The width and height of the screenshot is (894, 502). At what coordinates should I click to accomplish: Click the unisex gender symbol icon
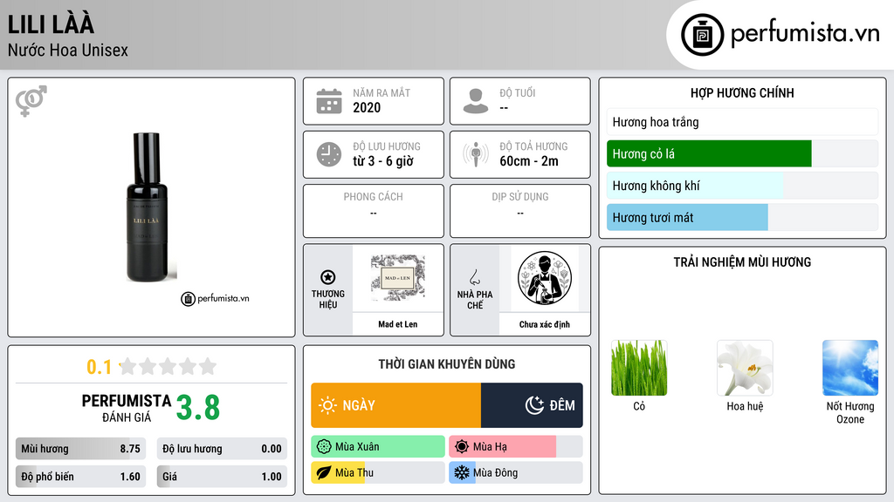point(31,101)
